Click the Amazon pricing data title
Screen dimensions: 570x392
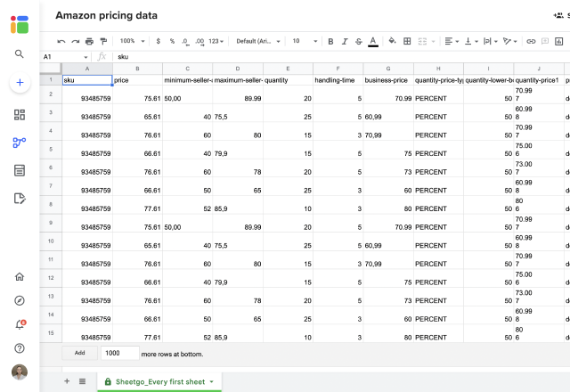pos(107,15)
